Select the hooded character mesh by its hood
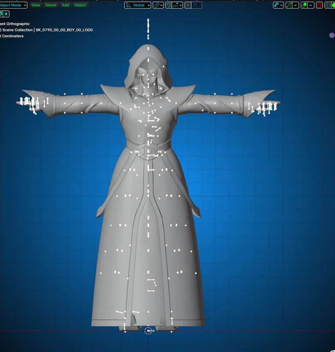 148,54
